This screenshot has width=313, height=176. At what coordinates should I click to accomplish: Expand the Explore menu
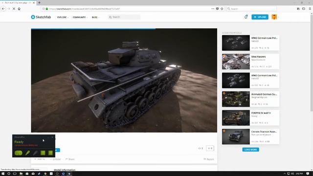pos(63,18)
